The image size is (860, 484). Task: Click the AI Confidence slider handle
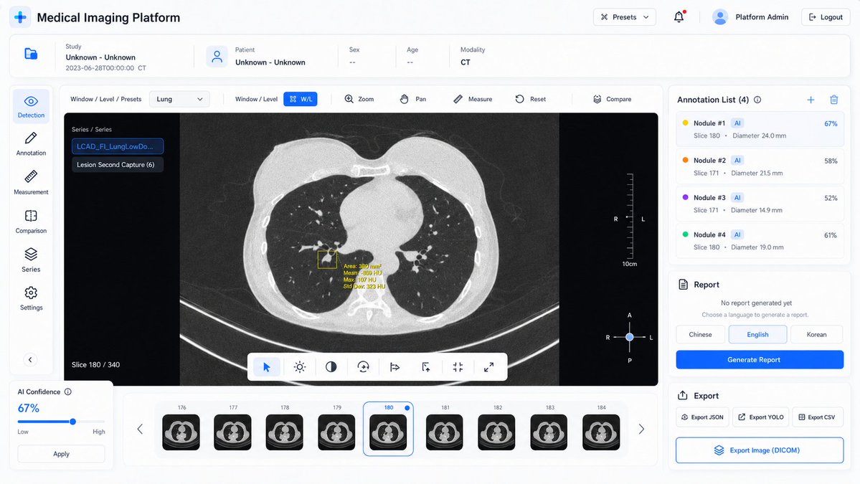pos(72,422)
